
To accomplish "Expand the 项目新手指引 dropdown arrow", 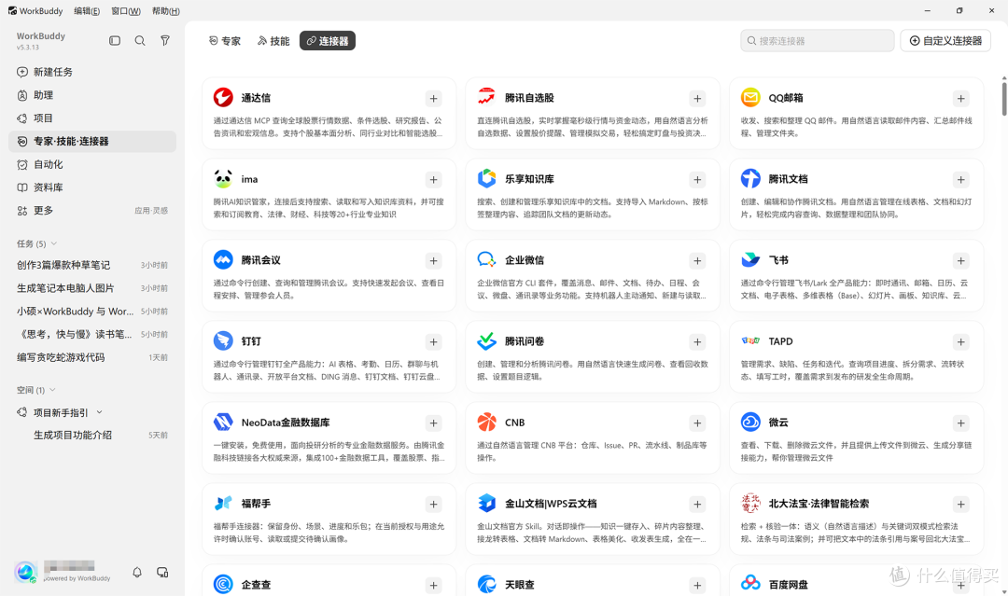I will (x=100, y=412).
